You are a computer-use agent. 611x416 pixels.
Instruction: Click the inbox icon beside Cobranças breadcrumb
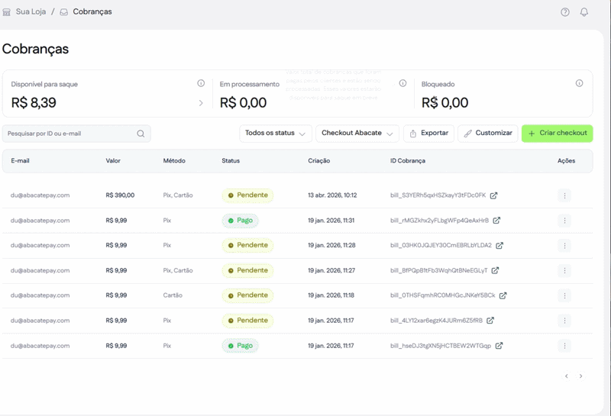[x=64, y=12]
